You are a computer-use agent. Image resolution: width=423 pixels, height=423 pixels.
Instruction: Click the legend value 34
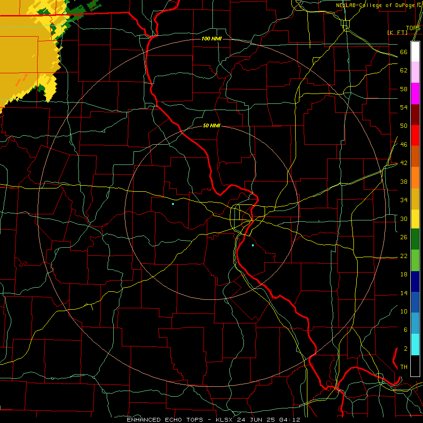[x=404, y=200]
